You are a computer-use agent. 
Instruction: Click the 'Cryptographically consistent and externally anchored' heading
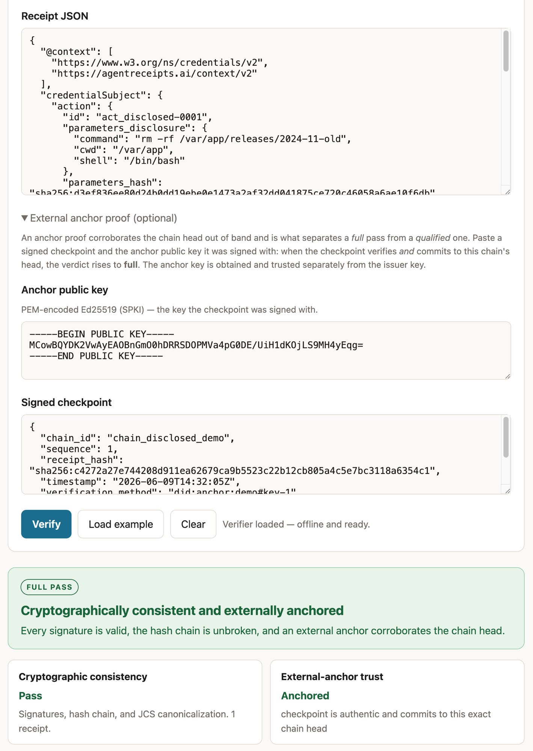click(182, 611)
